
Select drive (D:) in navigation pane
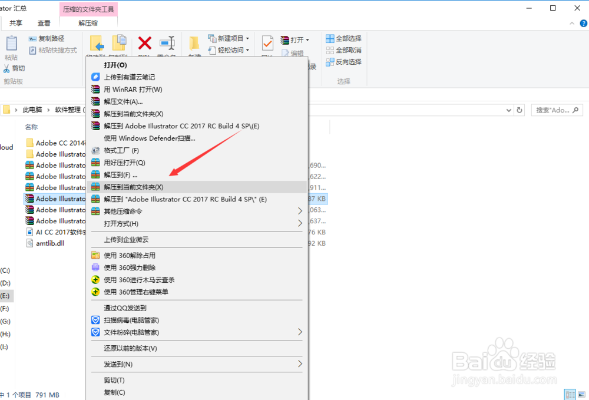coord(5,283)
